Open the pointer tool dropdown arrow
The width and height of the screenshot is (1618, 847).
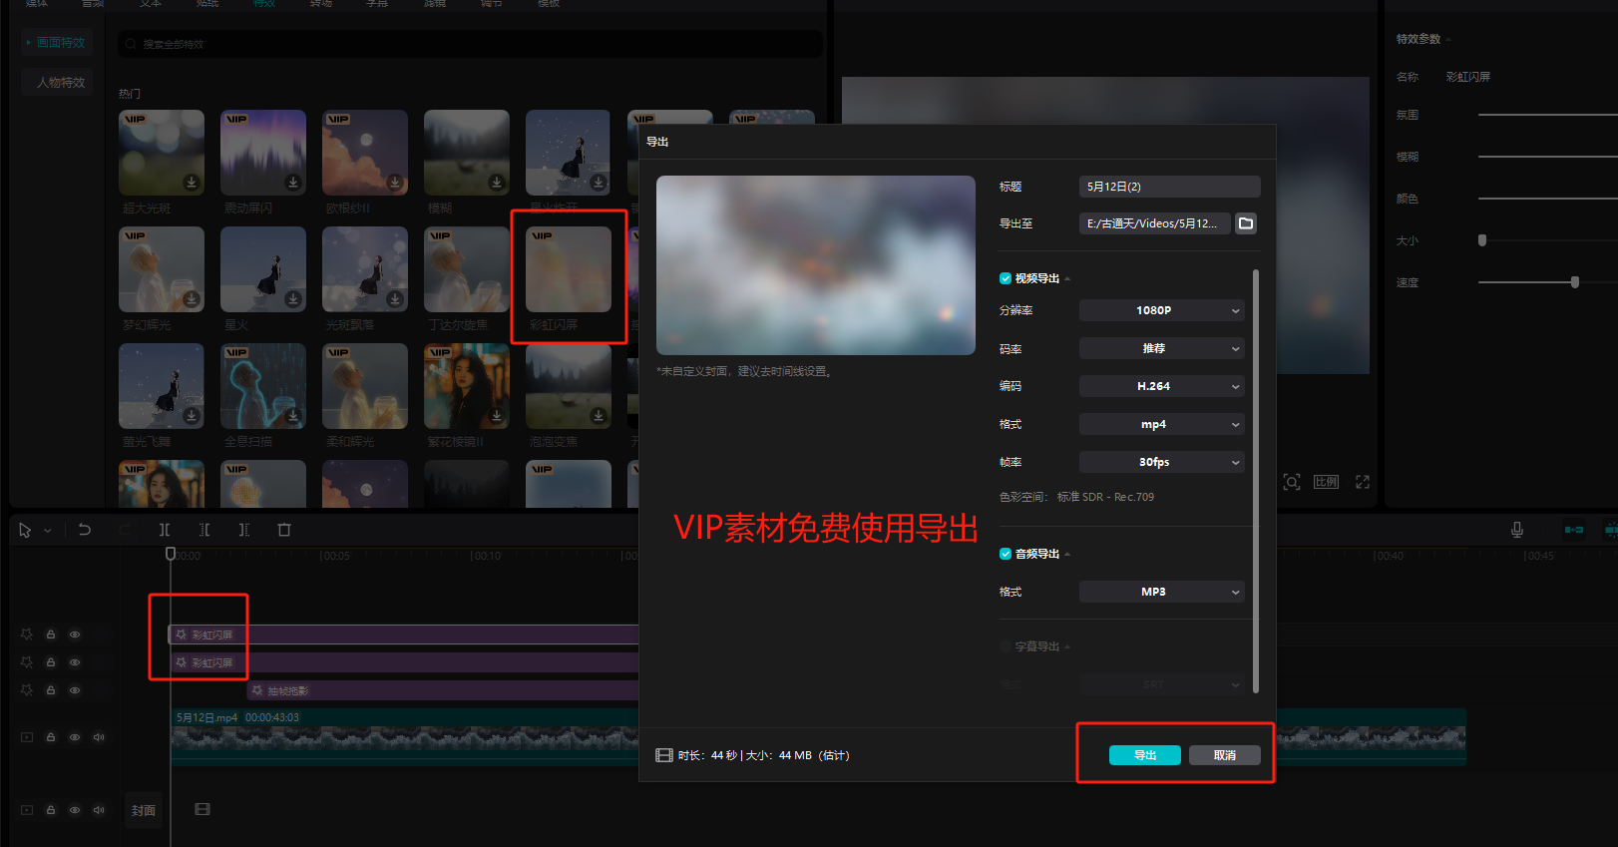[x=47, y=531]
